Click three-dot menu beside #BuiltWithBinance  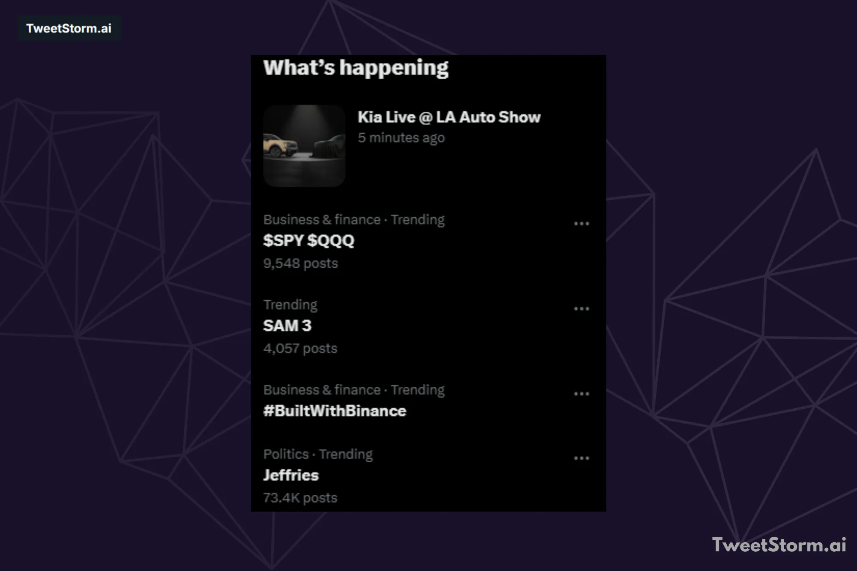click(x=581, y=394)
